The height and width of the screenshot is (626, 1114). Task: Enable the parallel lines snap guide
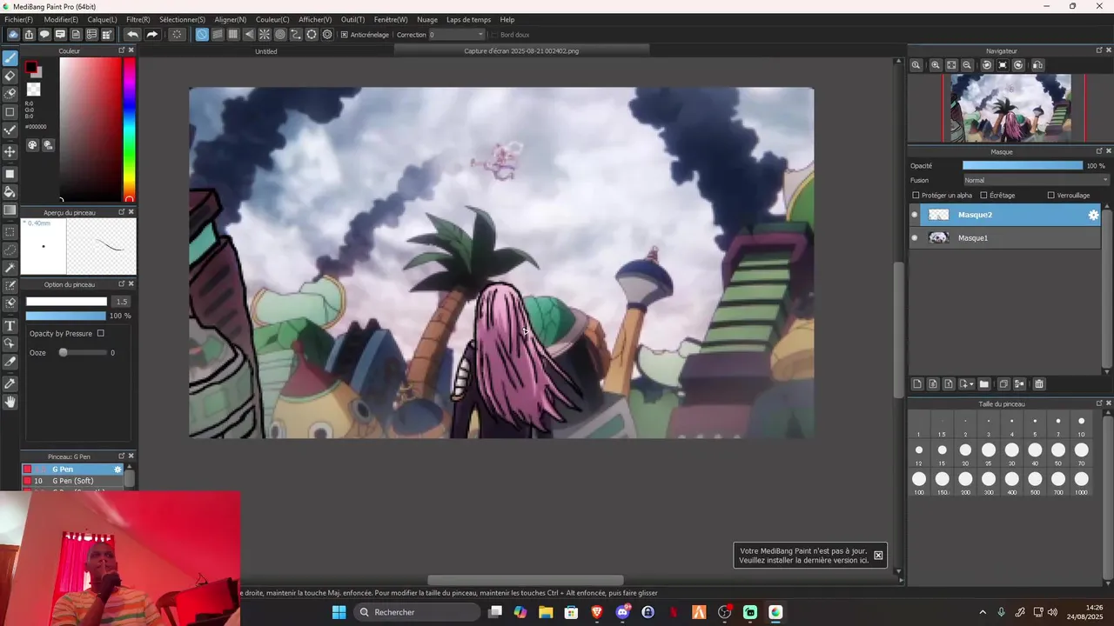tap(218, 35)
